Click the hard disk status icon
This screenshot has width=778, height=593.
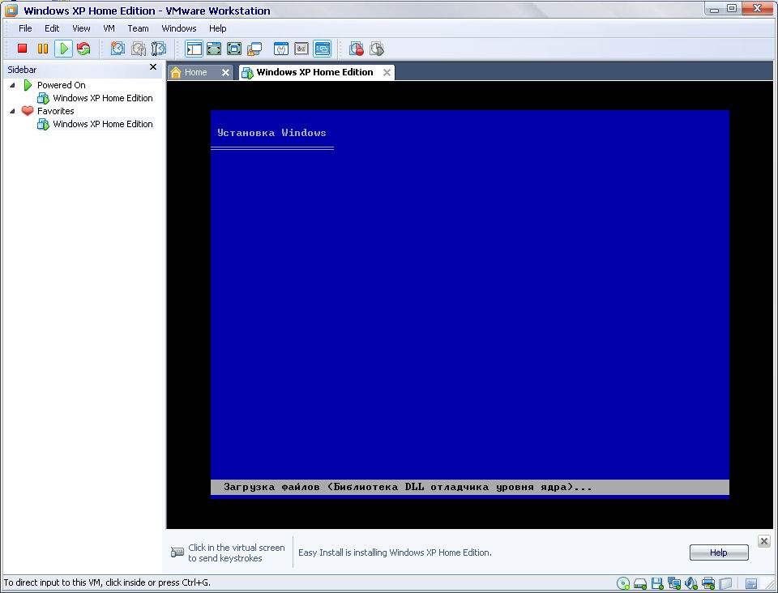pyautogui.click(x=640, y=583)
